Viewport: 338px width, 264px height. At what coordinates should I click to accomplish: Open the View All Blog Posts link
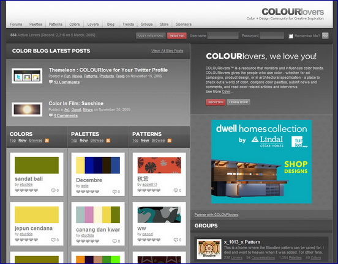coord(167,51)
